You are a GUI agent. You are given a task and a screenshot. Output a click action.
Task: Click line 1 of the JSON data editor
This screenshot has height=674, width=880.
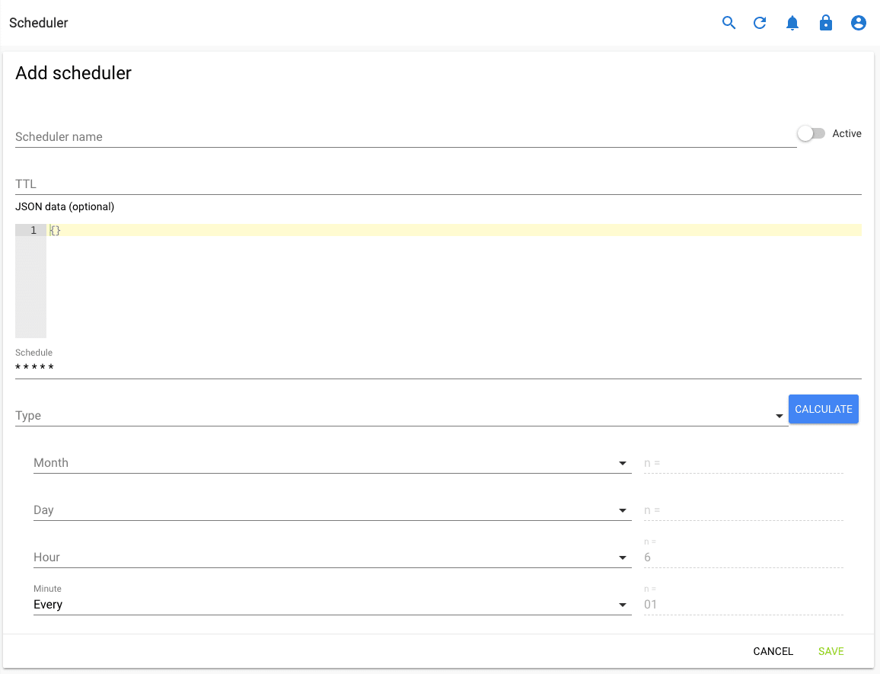coord(152,230)
